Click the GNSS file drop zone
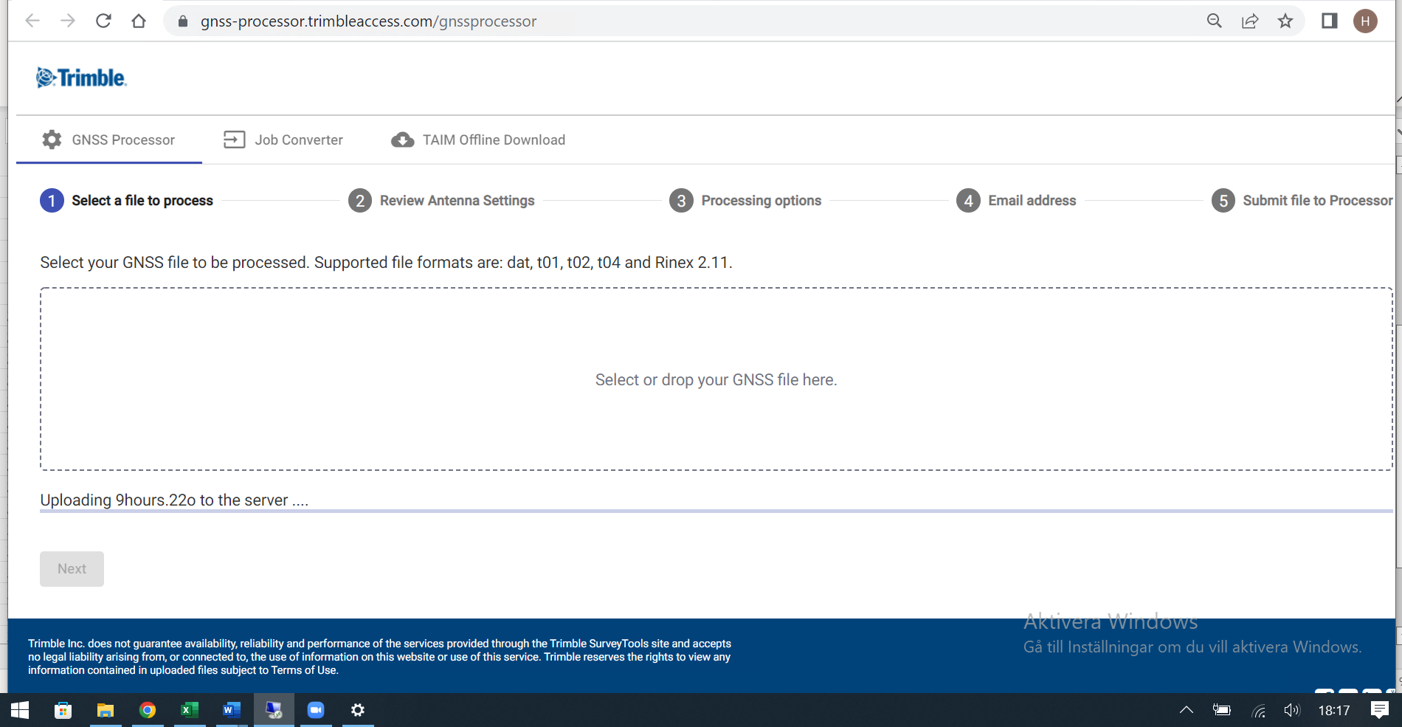Image resolution: width=1402 pixels, height=727 pixels. point(716,379)
